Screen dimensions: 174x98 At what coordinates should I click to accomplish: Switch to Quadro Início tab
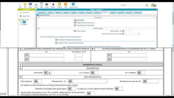pyautogui.click(x=42, y=13)
